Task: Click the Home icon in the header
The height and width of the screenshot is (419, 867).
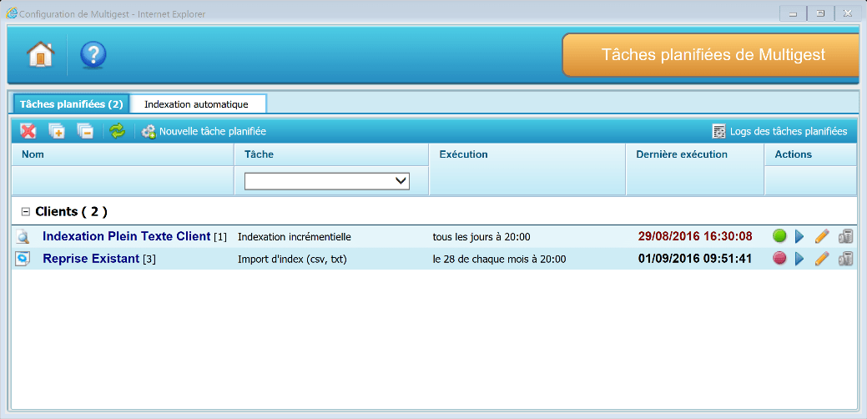Action: click(x=40, y=54)
